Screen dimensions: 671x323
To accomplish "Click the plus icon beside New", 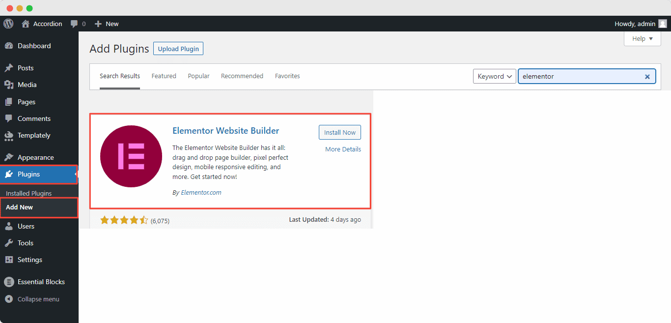I will (x=98, y=24).
